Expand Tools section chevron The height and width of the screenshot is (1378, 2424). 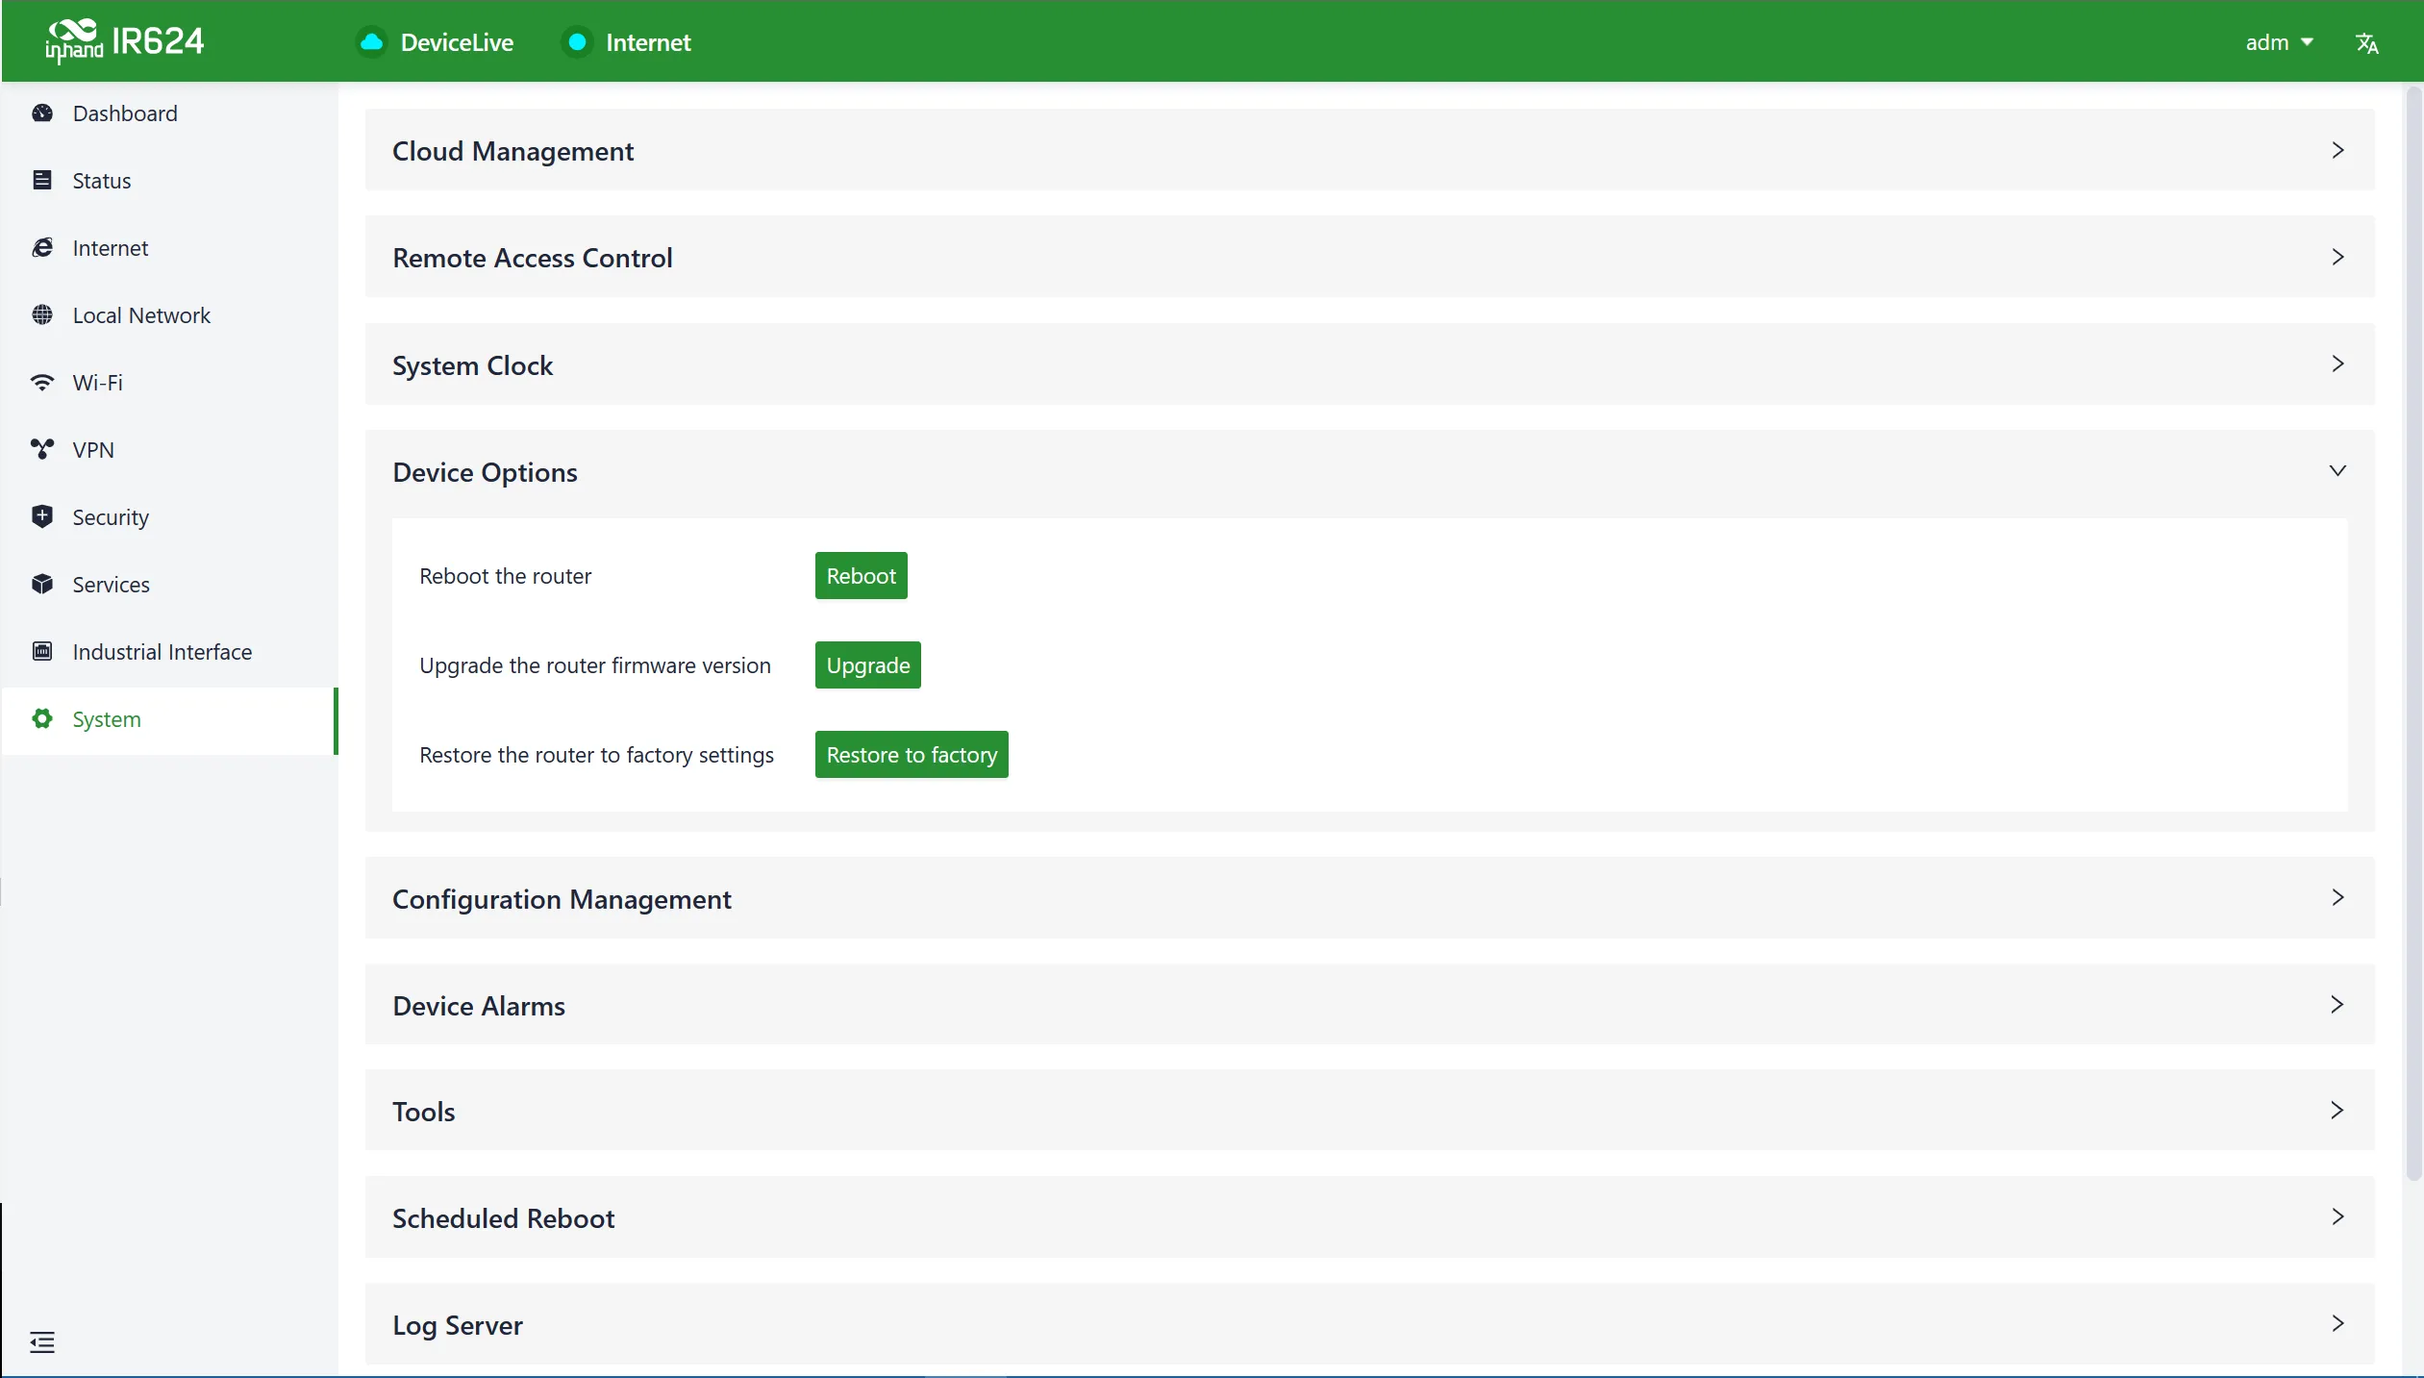[2337, 1110]
